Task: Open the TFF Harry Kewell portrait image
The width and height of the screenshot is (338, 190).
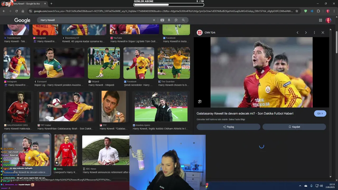Action: (114, 107)
